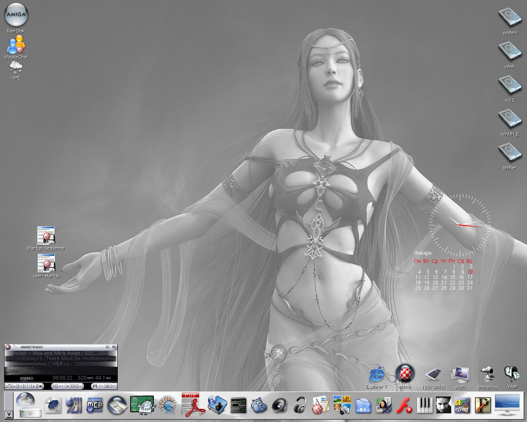Open the venik drive icon
Viewport: 527px width, 422px height.
point(509,52)
